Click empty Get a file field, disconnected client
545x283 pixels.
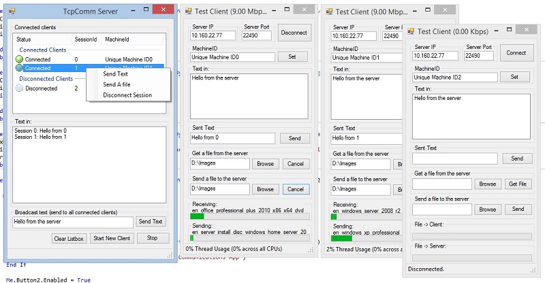442,184
